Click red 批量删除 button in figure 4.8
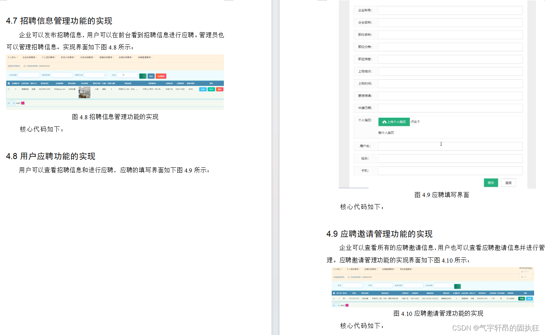 tap(161, 76)
